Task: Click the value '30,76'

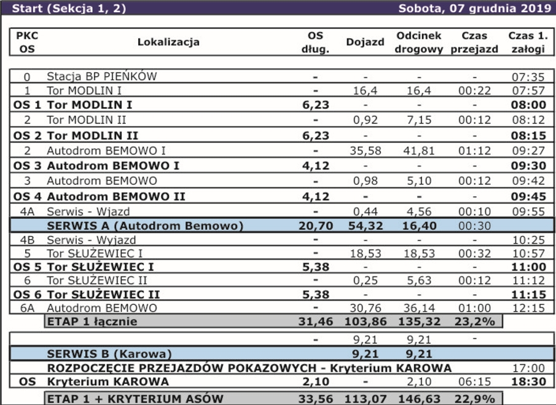Action: (365, 308)
